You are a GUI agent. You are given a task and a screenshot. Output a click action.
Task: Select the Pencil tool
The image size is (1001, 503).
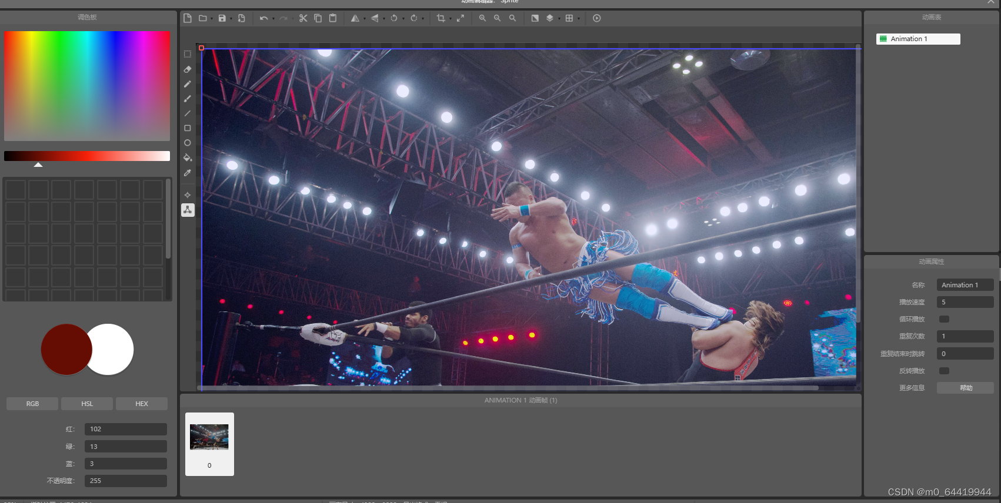(x=188, y=84)
